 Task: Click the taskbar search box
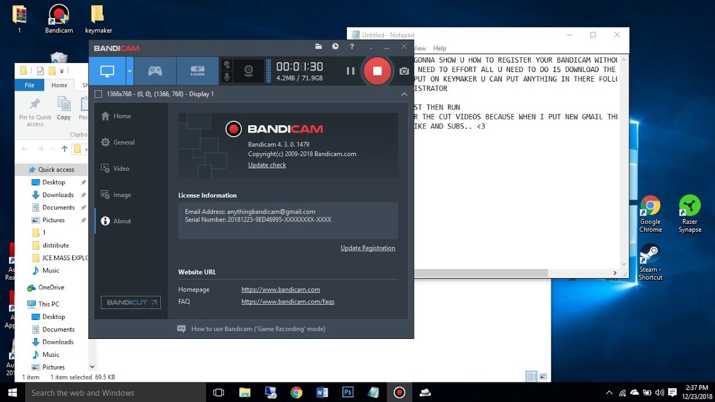(116, 393)
